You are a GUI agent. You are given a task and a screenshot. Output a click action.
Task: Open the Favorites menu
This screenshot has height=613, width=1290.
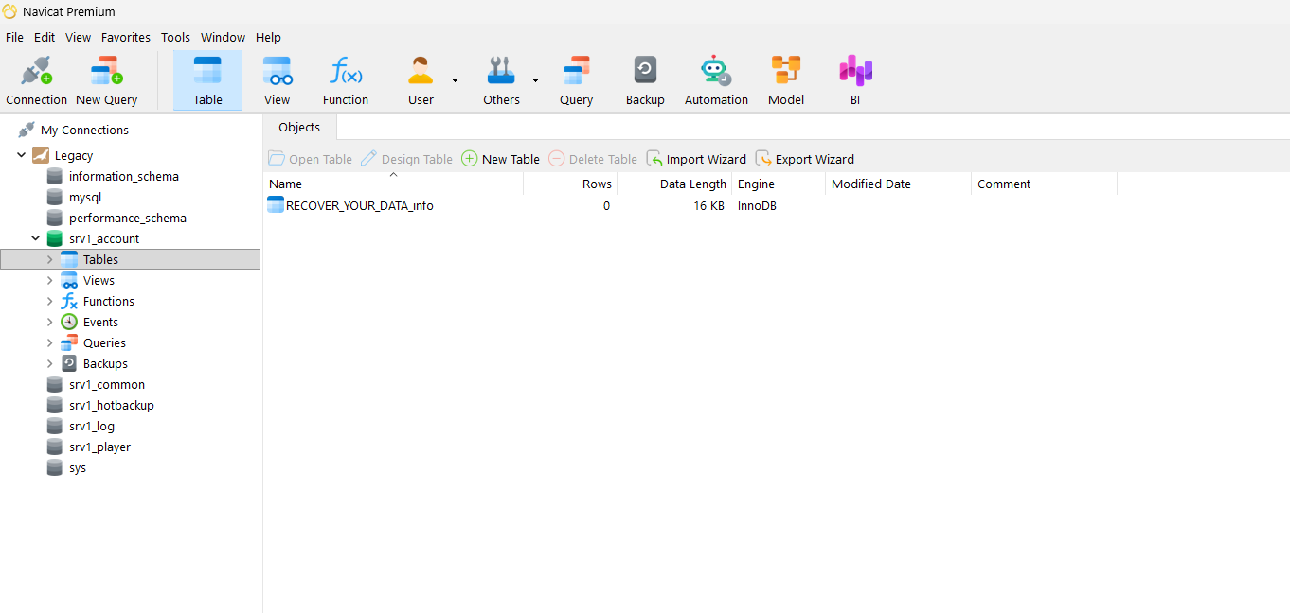point(126,37)
